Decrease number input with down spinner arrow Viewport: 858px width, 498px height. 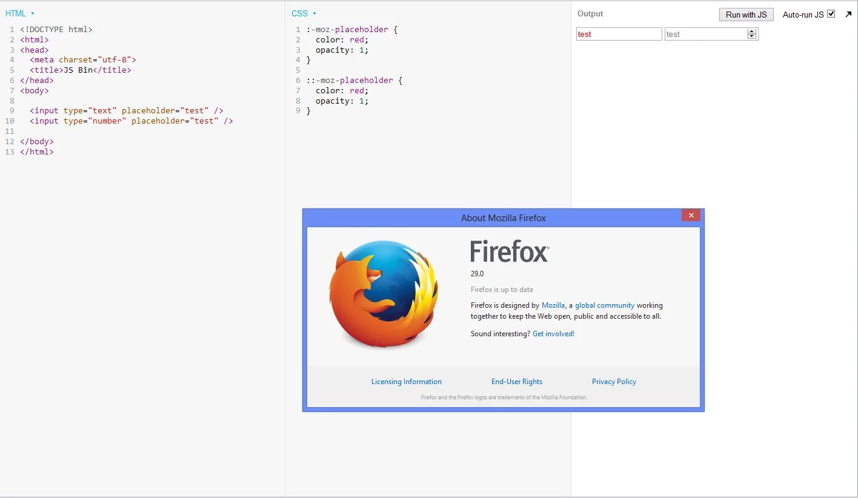[752, 37]
